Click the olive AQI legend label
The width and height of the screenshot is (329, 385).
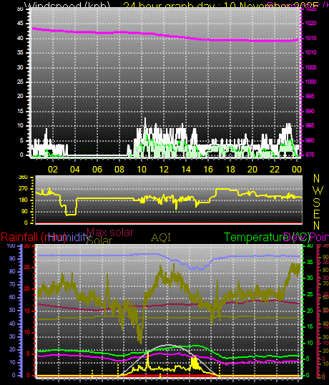click(x=161, y=238)
